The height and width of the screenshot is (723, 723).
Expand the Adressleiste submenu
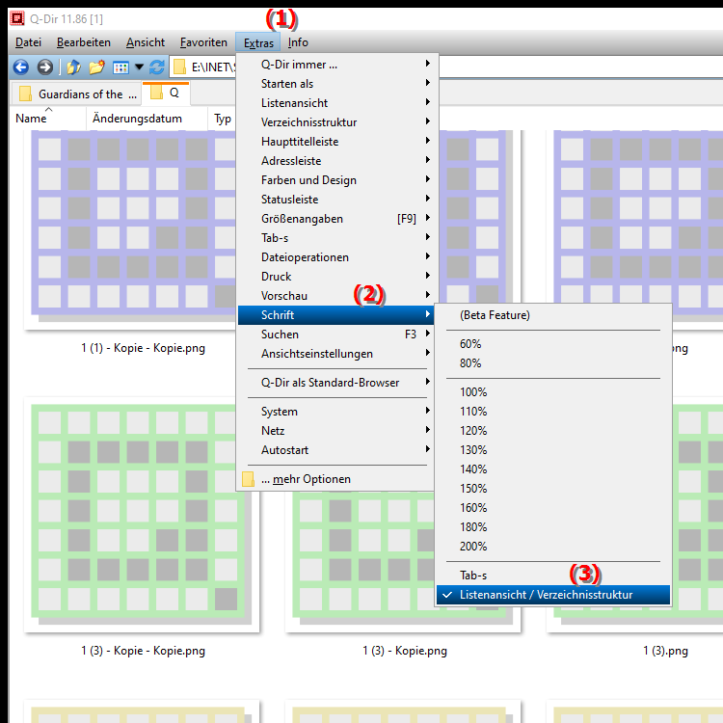click(335, 161)
